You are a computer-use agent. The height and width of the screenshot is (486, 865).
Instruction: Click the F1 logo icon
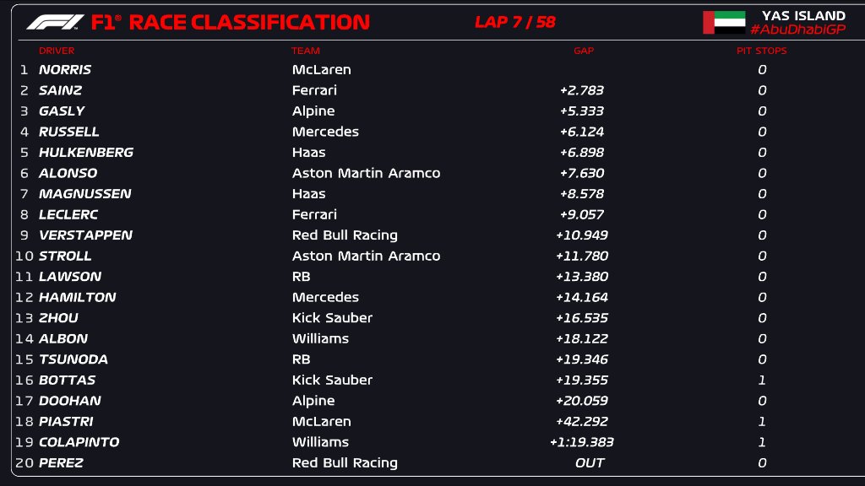coord(55,22)
